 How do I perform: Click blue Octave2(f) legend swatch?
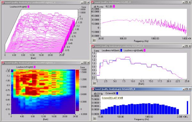coord(117,93)
